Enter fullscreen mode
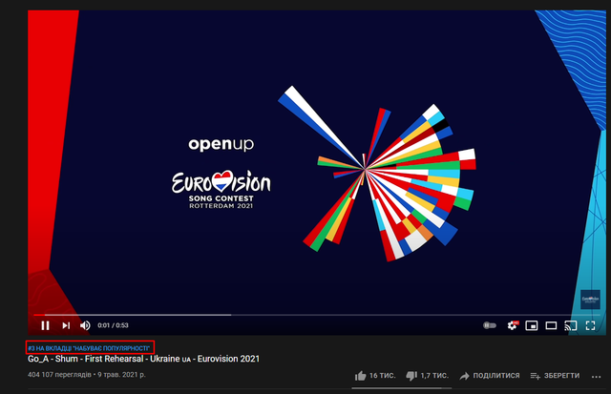Viewport: 611px width, 394px height. tap(590, 325)
